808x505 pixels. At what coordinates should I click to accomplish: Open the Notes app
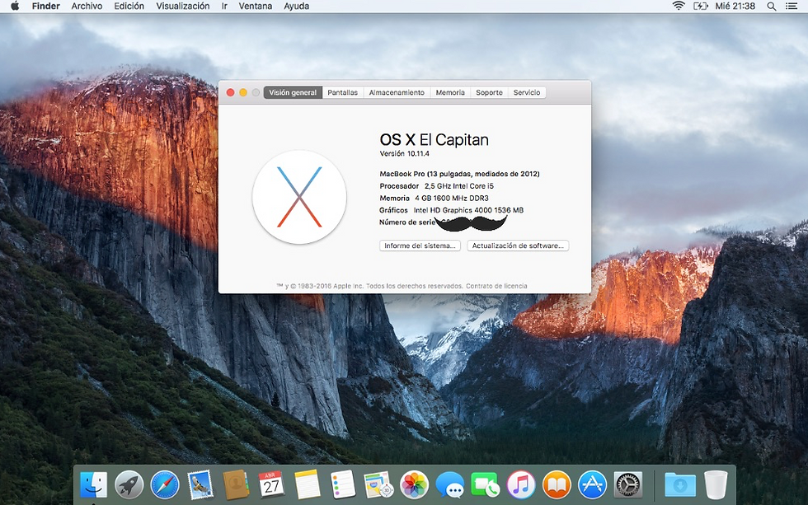point(308,484)
